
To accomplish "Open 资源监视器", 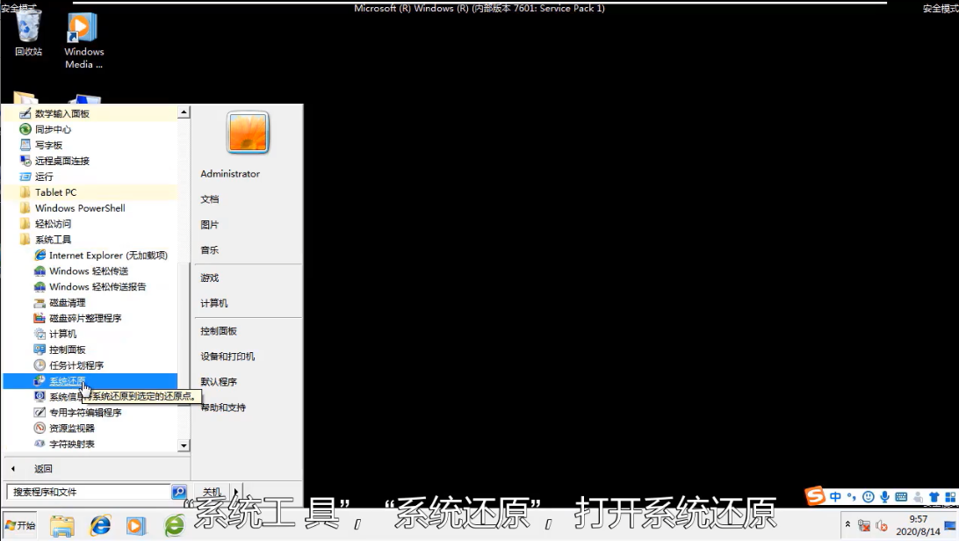I will (x=90, y=429).
